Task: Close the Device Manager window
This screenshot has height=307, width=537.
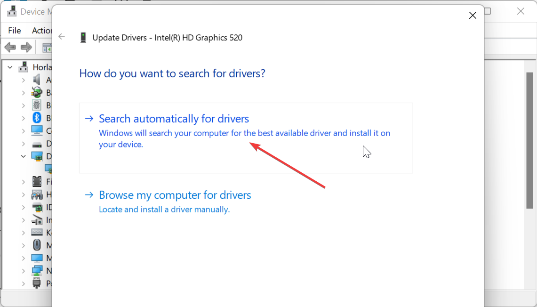Action: click(x=521, y=11)
